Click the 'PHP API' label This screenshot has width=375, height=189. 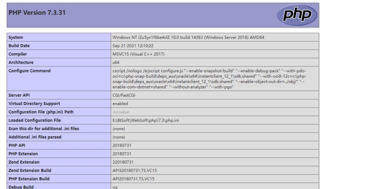pos(17,145)
